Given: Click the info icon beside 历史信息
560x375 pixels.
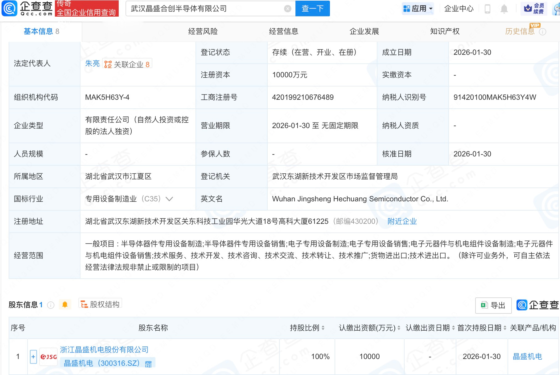Looking at the screenshot, I should click(x=543, y=32).
